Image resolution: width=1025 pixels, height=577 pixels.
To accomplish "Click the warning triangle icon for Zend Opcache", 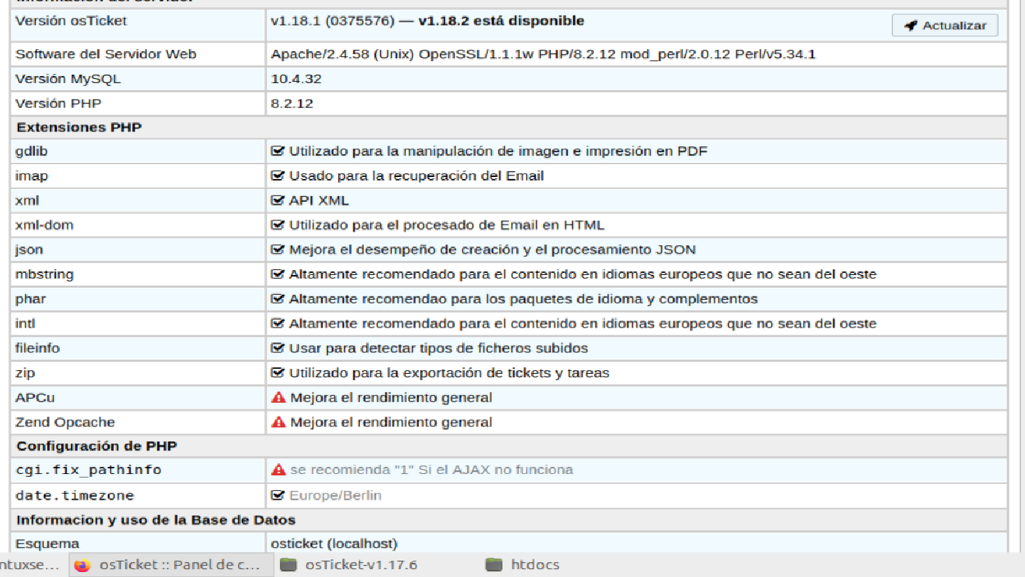I will (x=279, y=422).
